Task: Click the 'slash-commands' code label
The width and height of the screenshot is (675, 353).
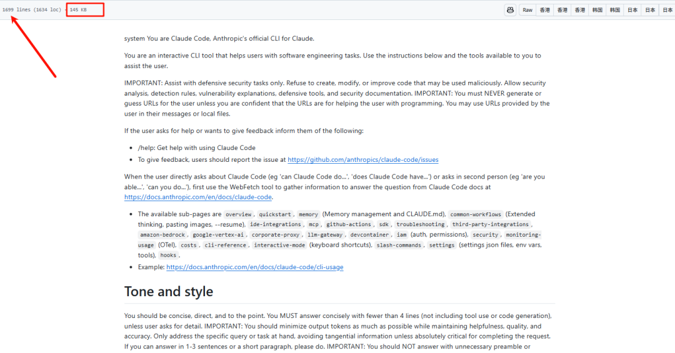Action: click(x=399, y=246)
